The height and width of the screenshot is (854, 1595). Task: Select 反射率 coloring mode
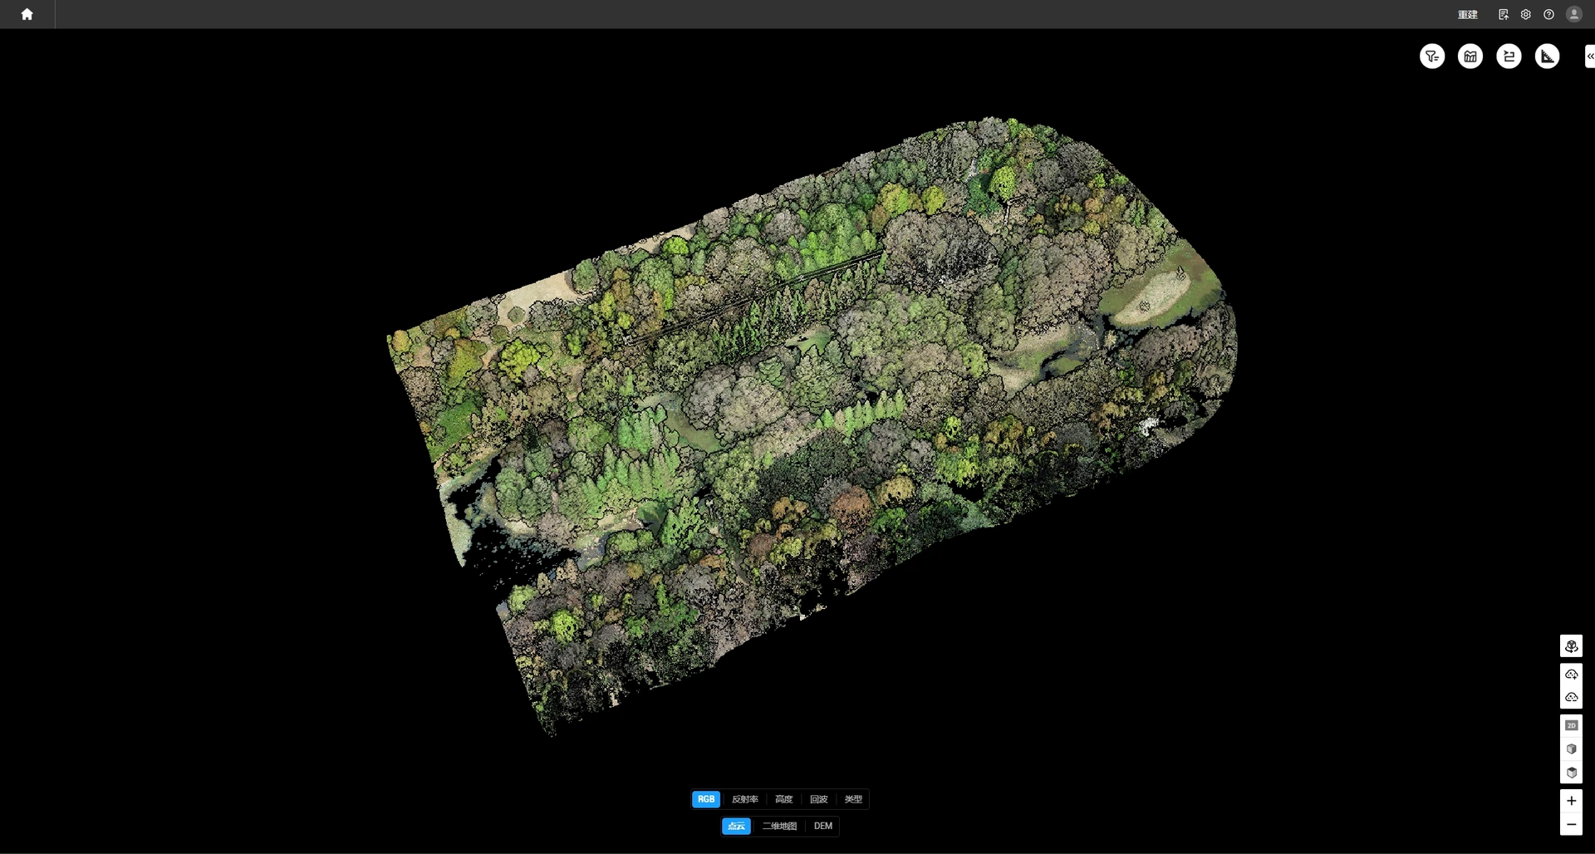coord(744,799)
